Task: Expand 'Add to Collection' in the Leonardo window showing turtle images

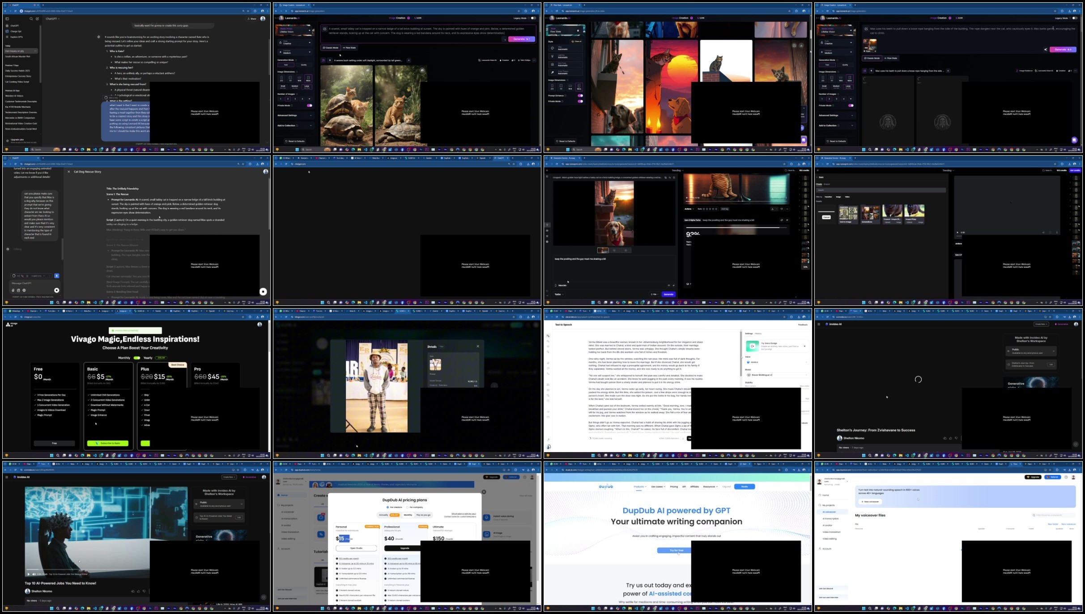Action: tap(295, 126)
